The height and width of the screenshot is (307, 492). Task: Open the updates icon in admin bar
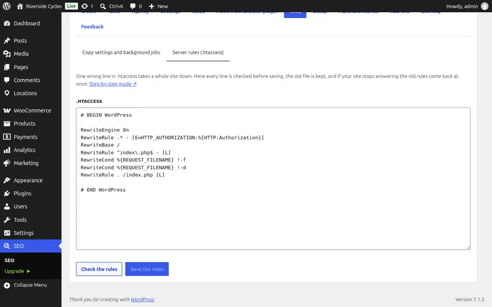tap(85, 6)
